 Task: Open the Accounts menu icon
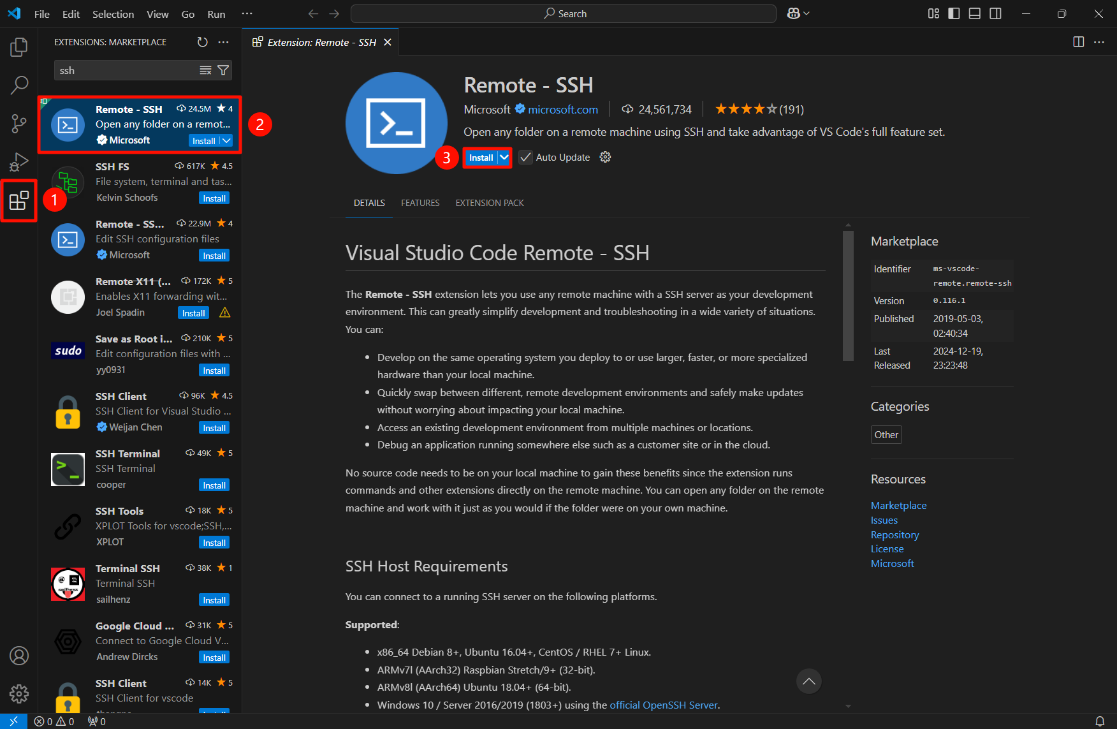coord(19,656)
